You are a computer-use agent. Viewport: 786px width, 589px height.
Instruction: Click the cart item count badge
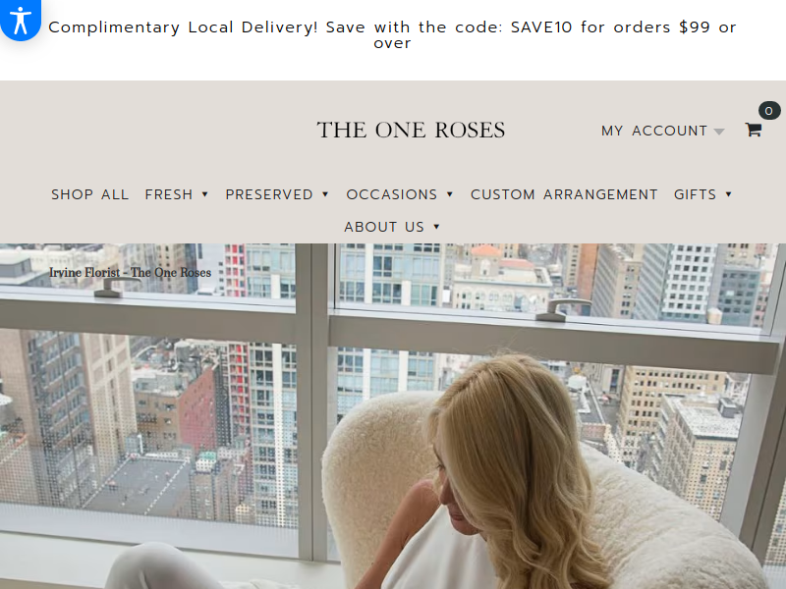point(769,111)
